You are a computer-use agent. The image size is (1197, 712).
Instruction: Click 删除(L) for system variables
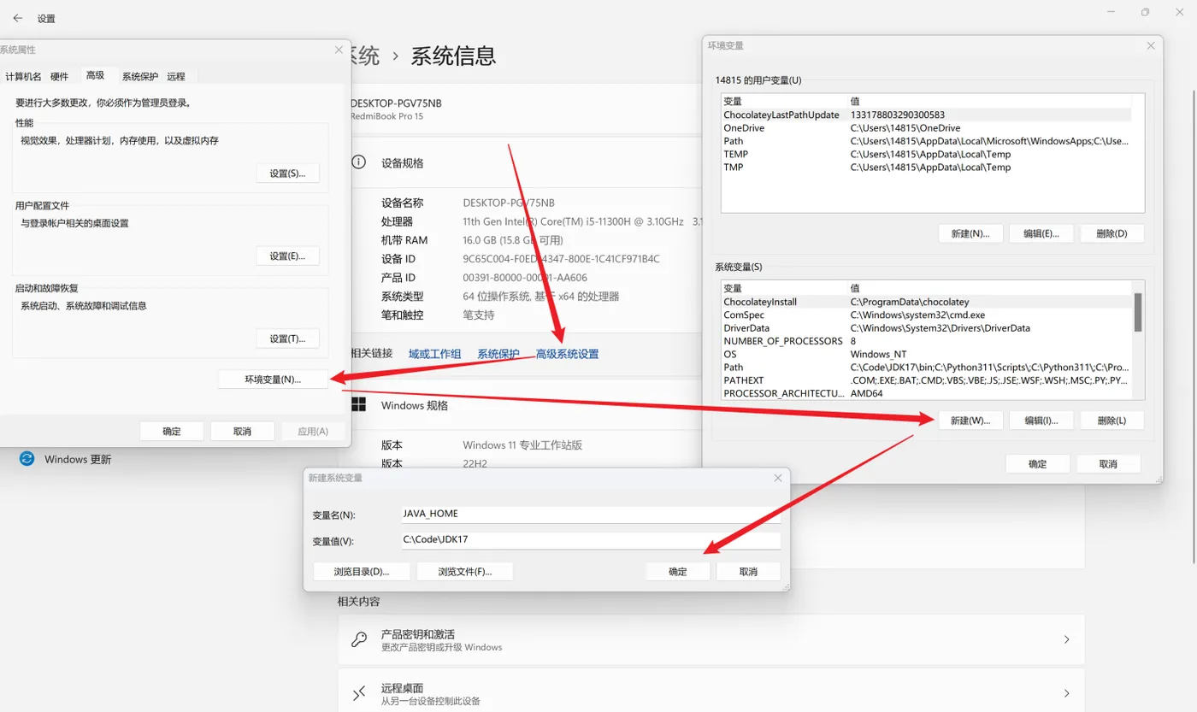[1111, 421]
